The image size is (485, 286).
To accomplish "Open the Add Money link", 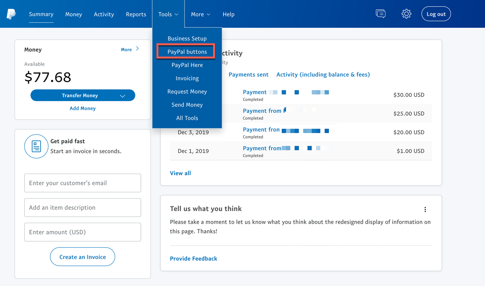I will point(82,108).
